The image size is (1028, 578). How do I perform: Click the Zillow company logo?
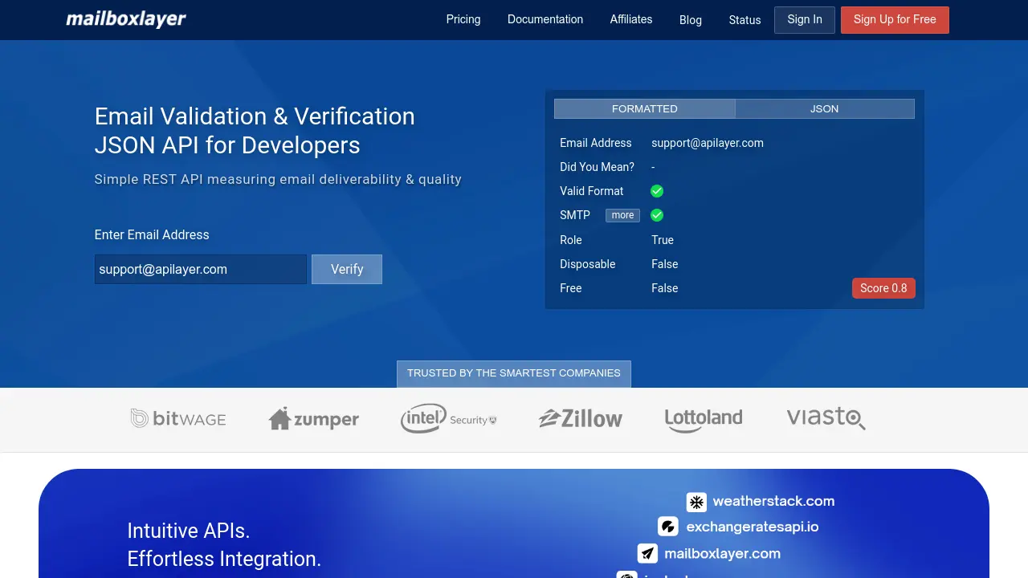pyautogui.click(x=581, y=418)
